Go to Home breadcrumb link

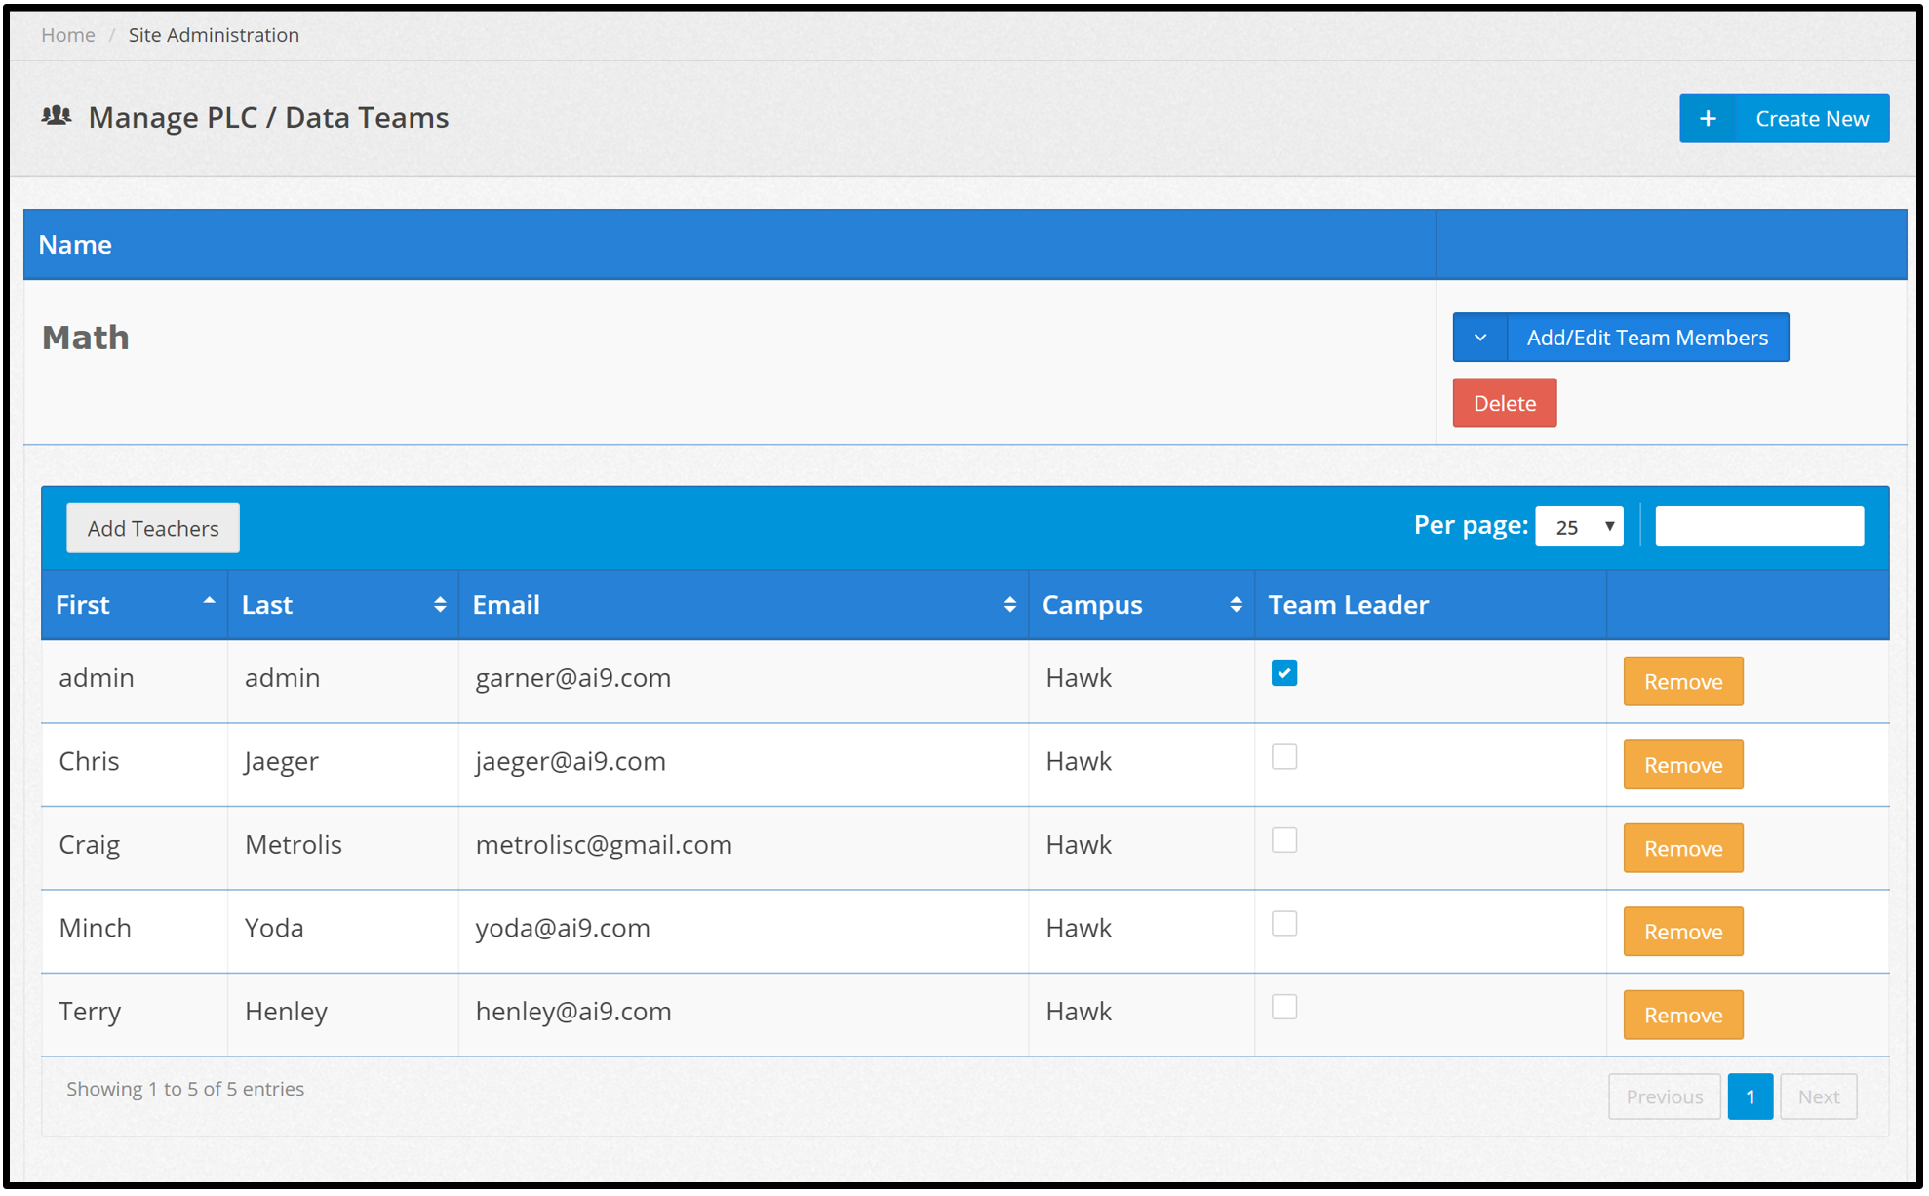[67, 35]
